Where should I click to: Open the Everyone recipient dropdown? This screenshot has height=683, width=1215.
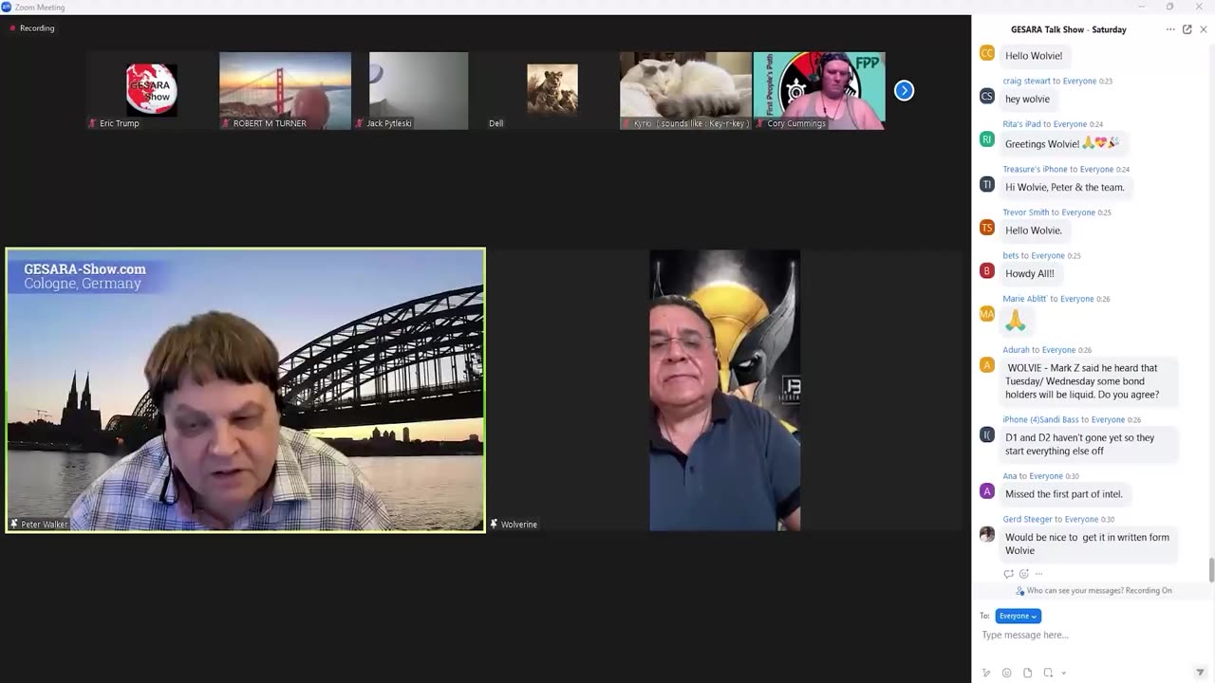(1018, 616)
